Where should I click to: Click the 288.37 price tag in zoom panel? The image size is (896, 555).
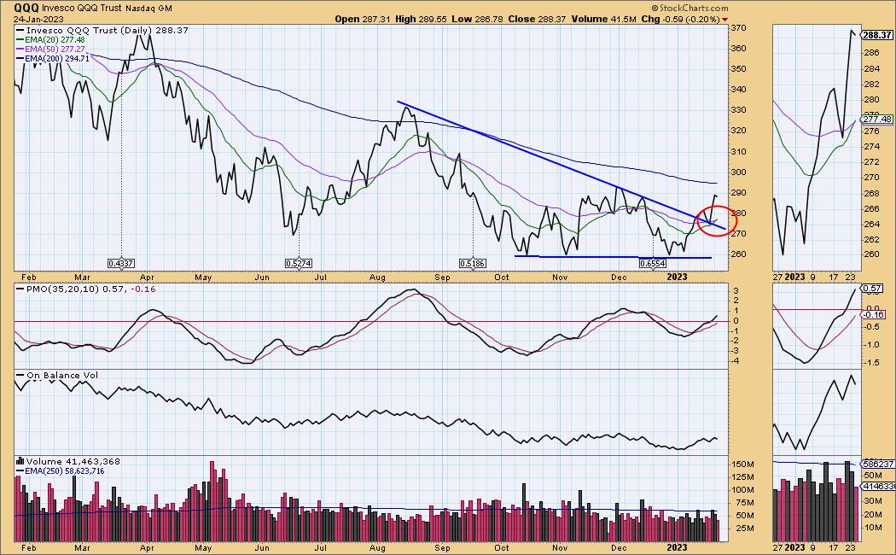pyautogui.click(x=878, y=36)
